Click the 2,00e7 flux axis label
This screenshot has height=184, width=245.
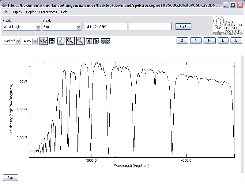tap(22, 138)
